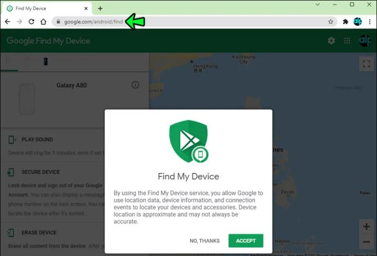Zoom out the map with minus button
The width and height of the screenshot is (377, 256).
(x=367, y=242)
